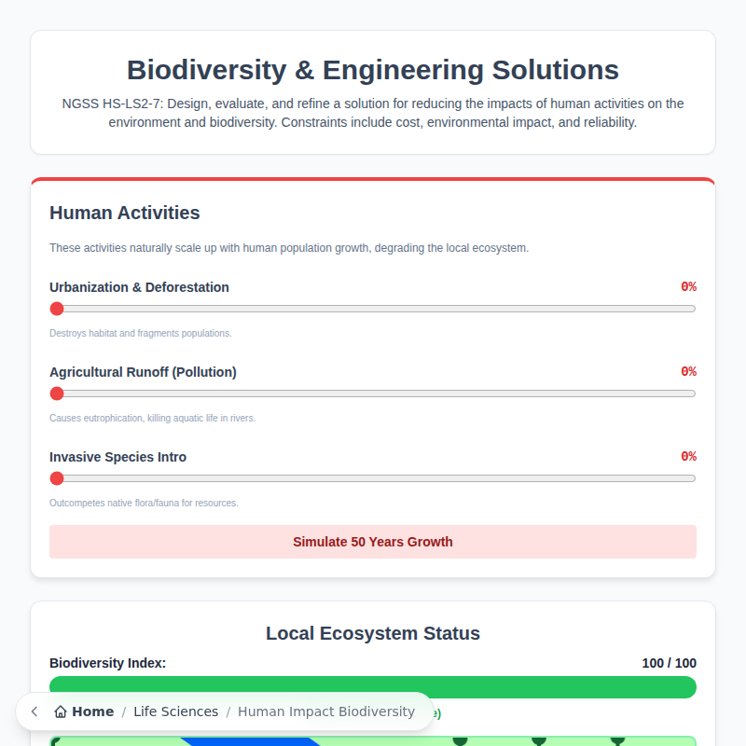This screenshot has height=746, width=746.
Task: Click the Local Ecosystem Status title
Action: (x=372, y=632)
